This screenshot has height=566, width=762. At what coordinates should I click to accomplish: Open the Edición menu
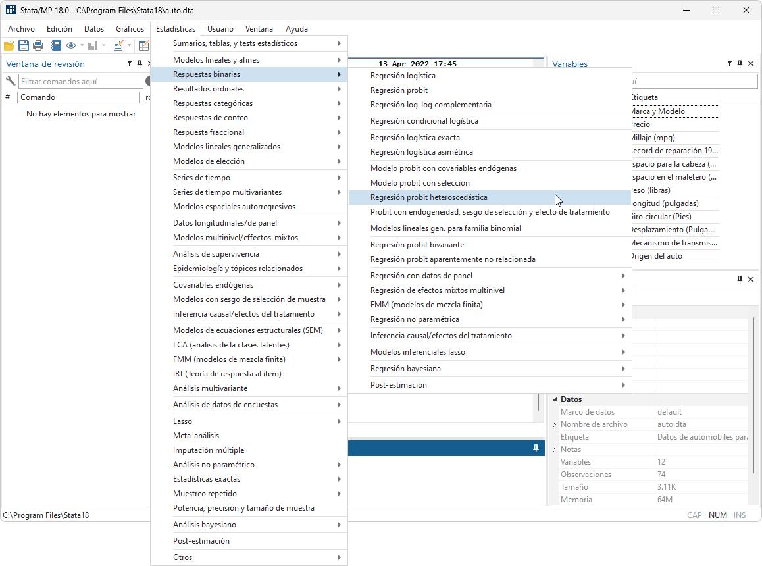click(x=59, y=29)
